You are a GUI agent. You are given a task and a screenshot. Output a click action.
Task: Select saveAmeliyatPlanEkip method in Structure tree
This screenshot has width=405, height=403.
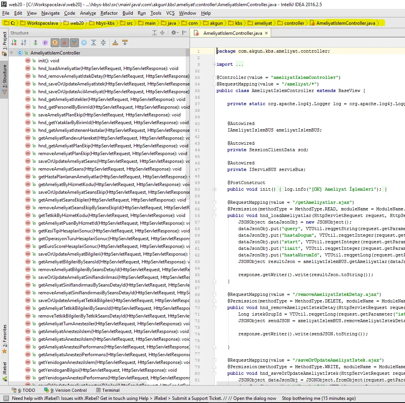click(x=109, y=114)
